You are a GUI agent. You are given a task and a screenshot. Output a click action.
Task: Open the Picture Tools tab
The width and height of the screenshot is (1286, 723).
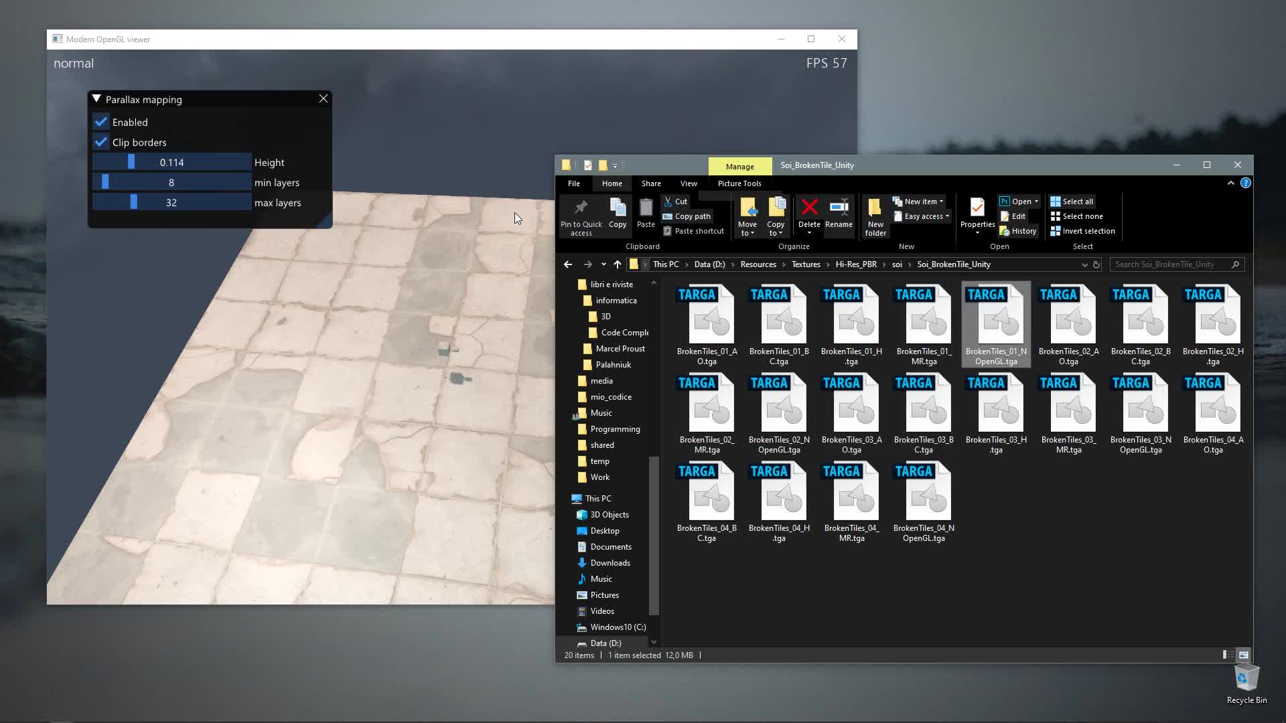pos(739,183)
